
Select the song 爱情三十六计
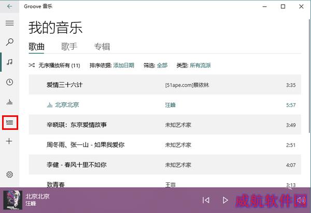(x=165, y=85)
